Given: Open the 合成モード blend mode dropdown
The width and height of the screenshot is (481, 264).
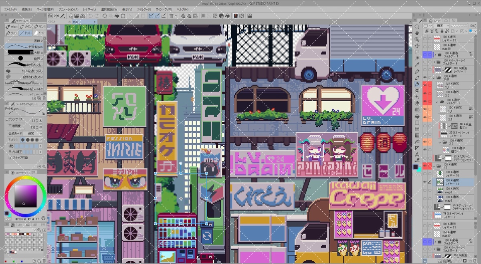Looking at the screenshot, I should pyautogui.click(x=32, y=133).
